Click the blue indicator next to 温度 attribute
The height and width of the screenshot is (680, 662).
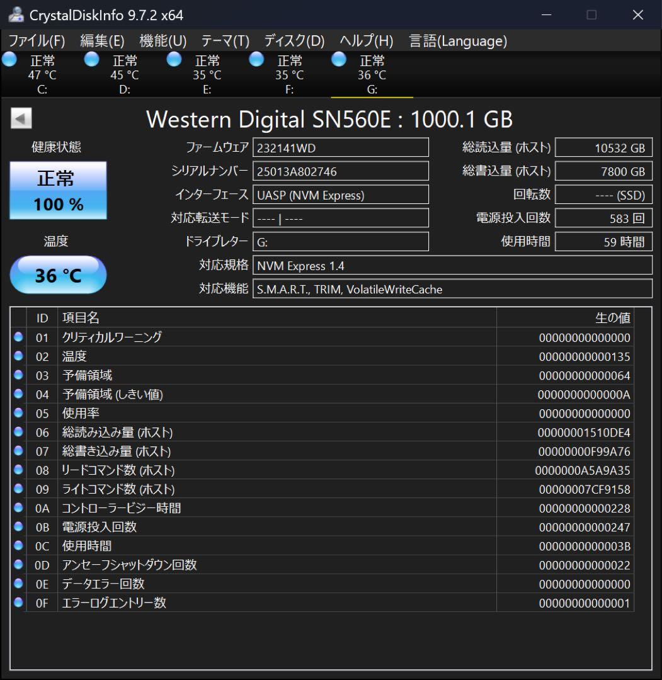(x=19, y=356)
